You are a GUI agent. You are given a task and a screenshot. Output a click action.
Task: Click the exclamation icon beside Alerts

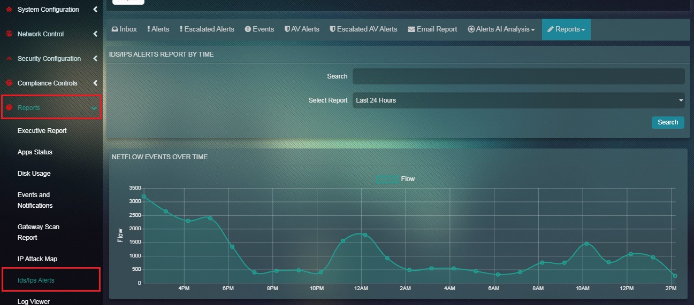click(x=149, y=29)
